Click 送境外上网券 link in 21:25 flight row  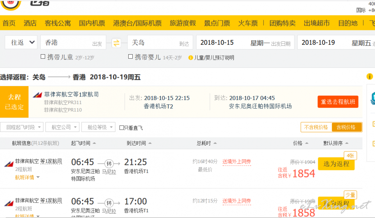coord(236,162)
